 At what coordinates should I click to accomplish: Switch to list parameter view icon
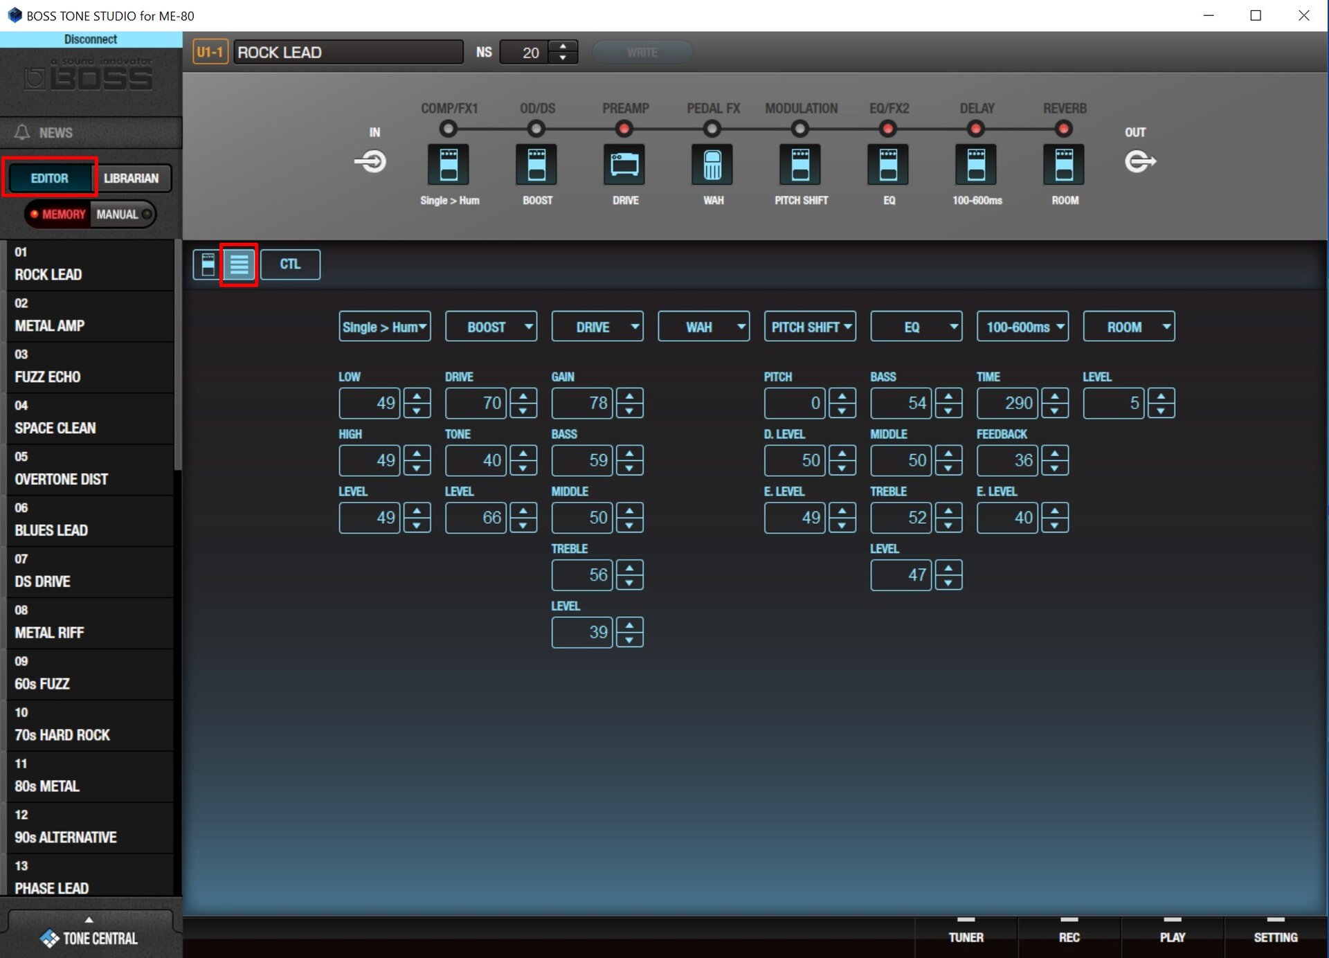tap(239, 264)
